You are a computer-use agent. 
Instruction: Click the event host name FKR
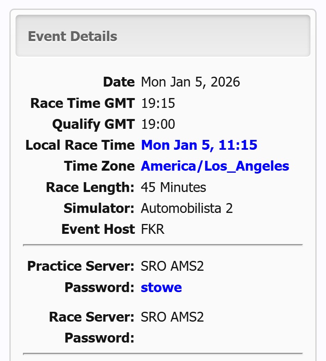click(x=153, y=229)
